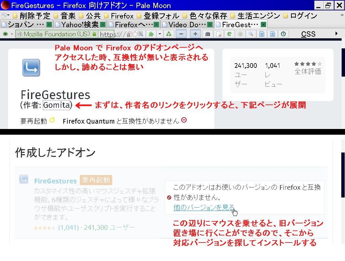Click the plus zoom in button
The width and height of the screenshot is (345, 261).
tap(195, 34)
